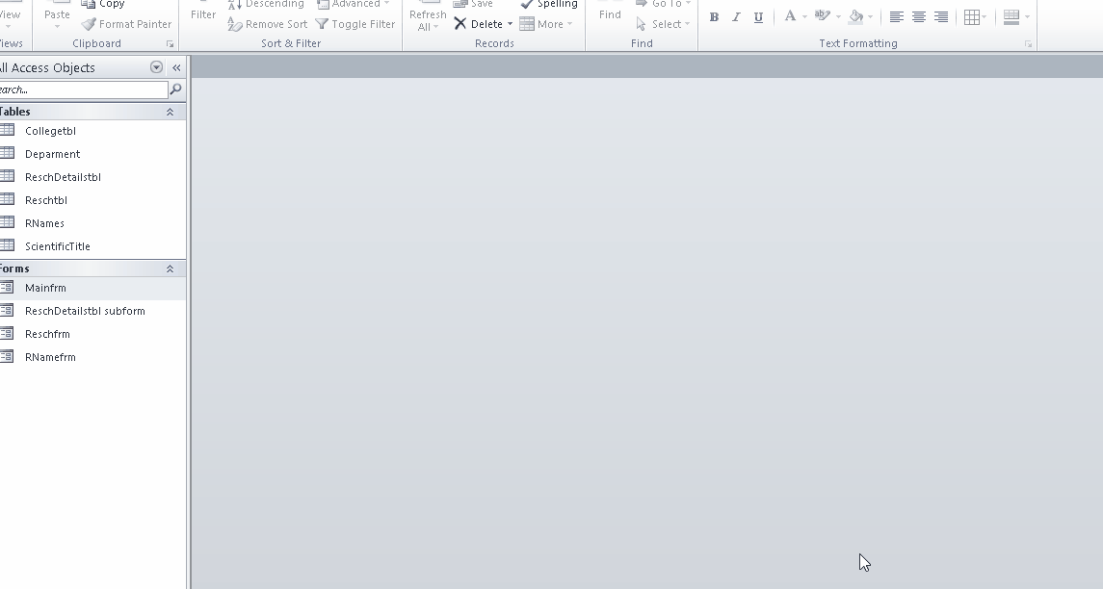Screen dimensions: 1103x589
Task: Toggle bold text formatting
Action: [714, 17]
